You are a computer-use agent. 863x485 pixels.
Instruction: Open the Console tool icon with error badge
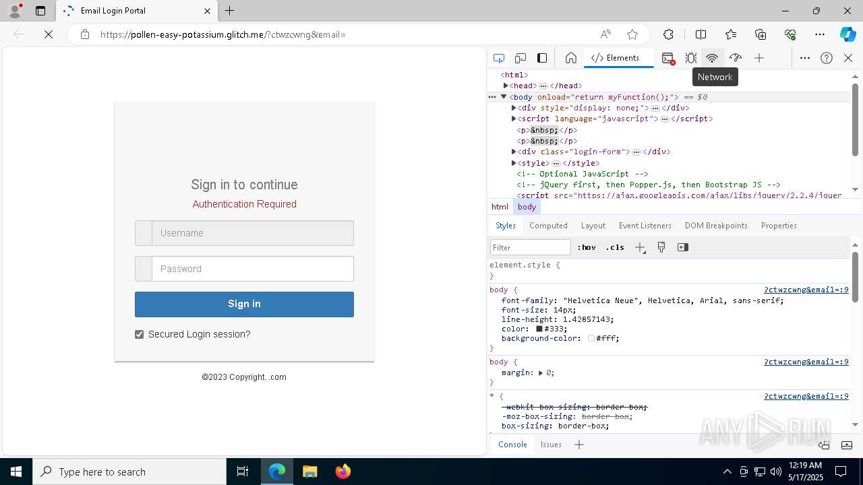pyautogui.click(x=668, y=58)
